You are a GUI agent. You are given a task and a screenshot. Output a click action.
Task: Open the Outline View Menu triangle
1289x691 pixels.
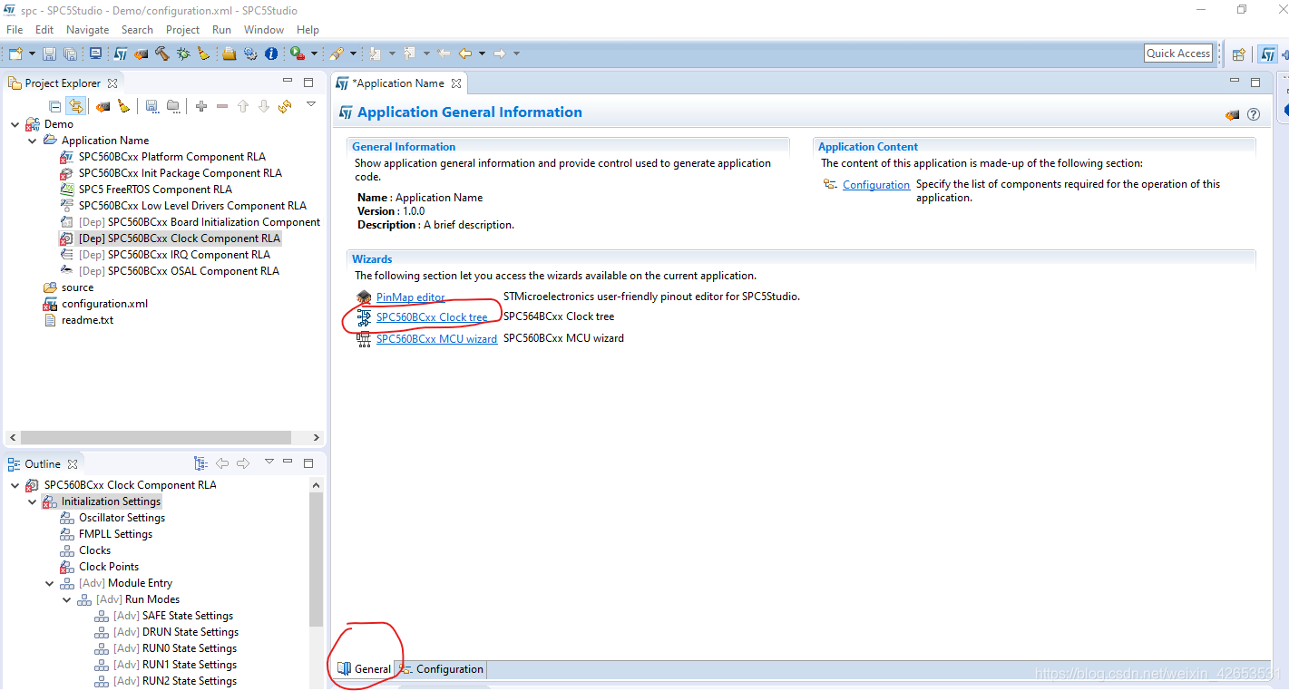click(x=269, y=462)
